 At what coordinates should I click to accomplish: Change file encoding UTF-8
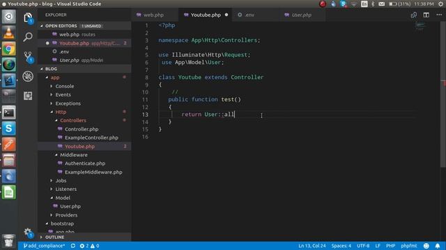click(363, 246)
